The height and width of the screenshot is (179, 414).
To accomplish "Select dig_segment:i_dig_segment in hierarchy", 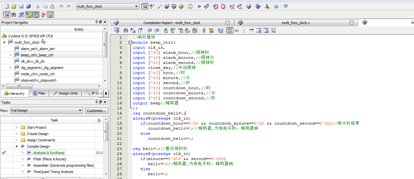I will 42,68.
